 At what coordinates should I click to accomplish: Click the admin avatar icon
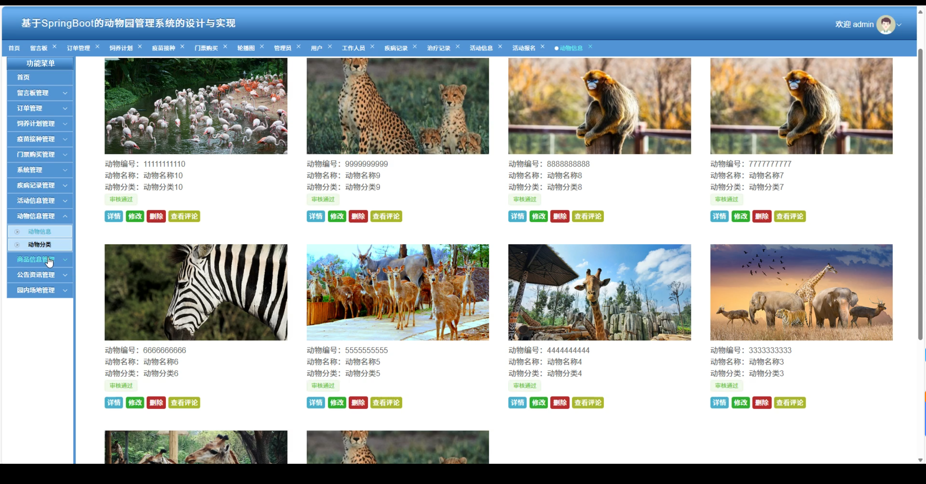point(885,25)
